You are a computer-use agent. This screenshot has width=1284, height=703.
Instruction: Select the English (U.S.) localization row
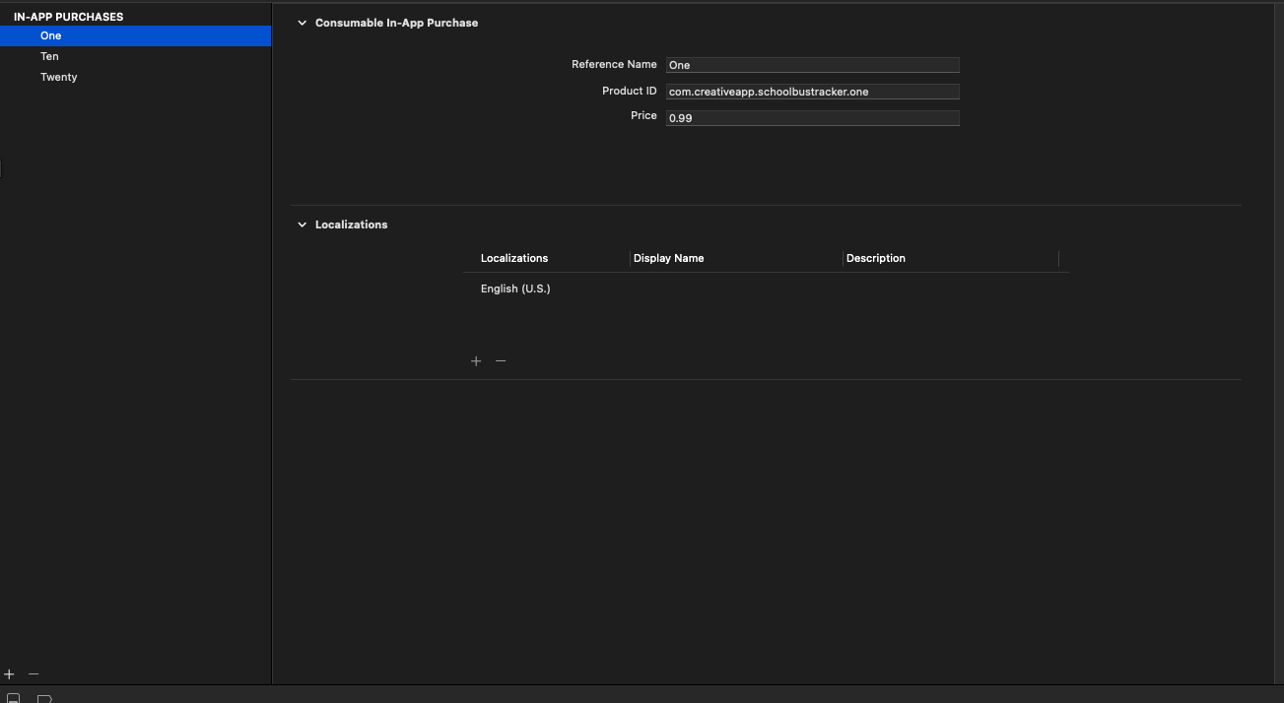514,288
